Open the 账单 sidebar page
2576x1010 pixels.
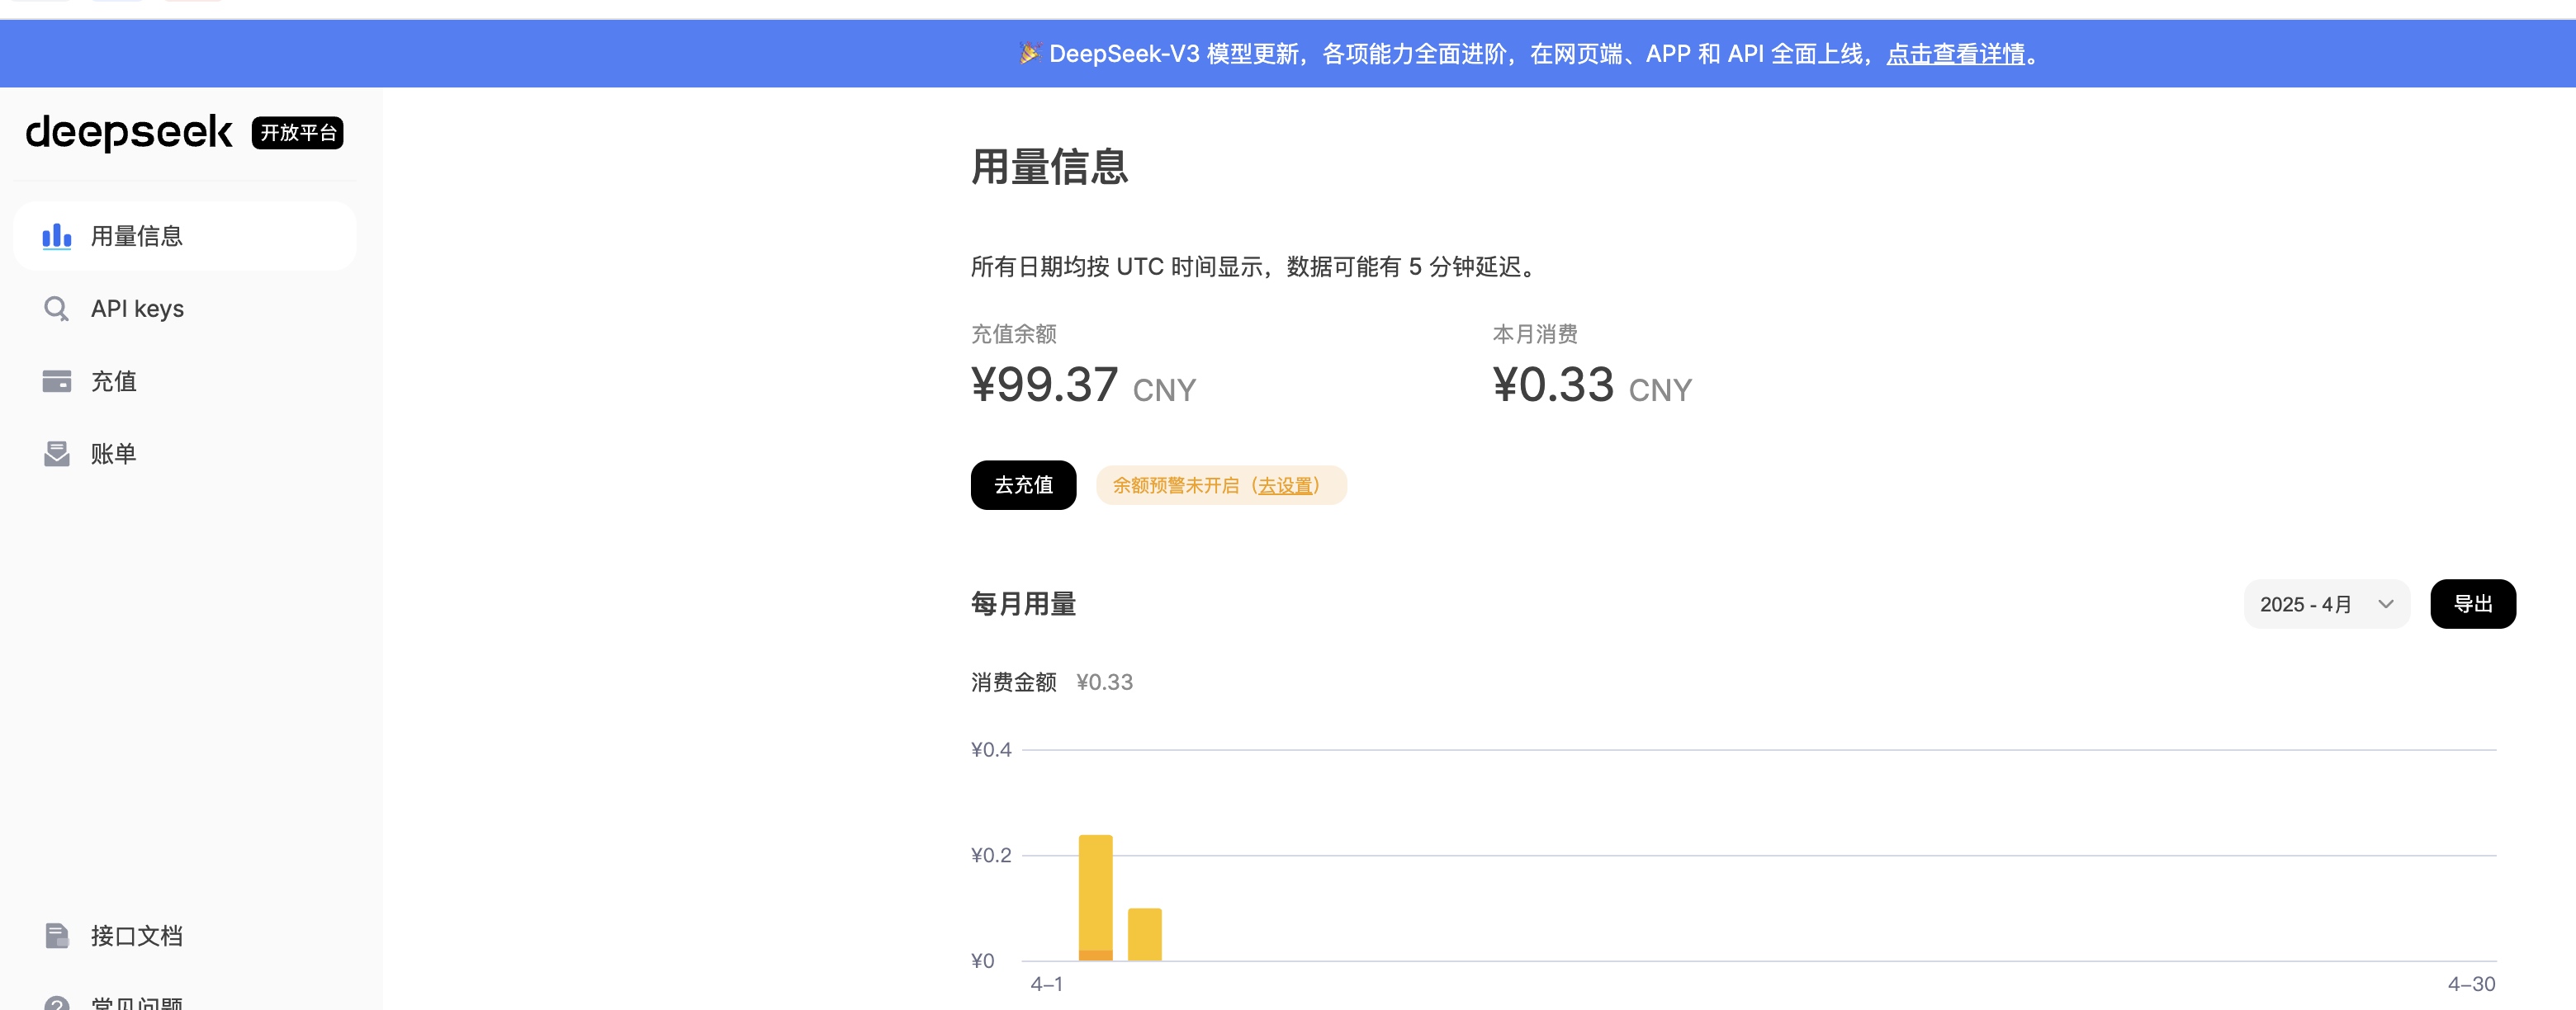185,454
